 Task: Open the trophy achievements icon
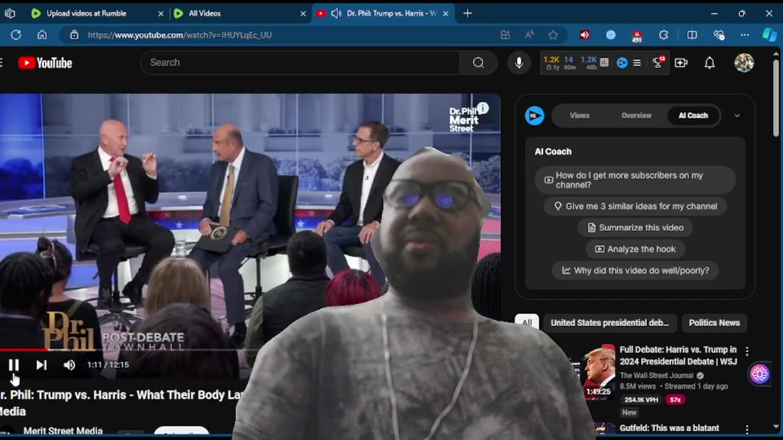click(658, 62)
